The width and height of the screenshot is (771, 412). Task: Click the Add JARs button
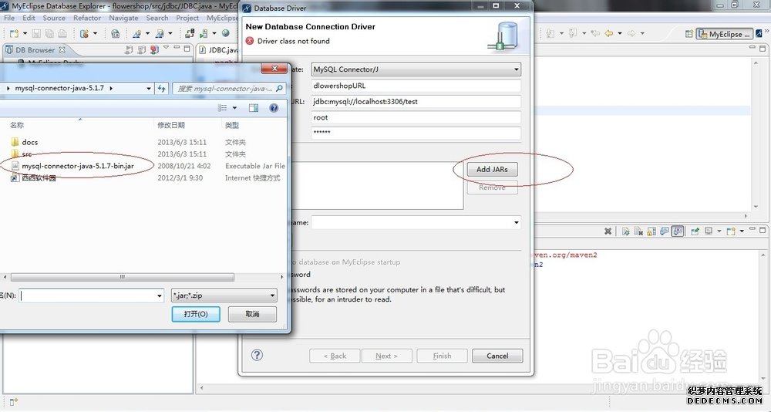click(492, 169)
